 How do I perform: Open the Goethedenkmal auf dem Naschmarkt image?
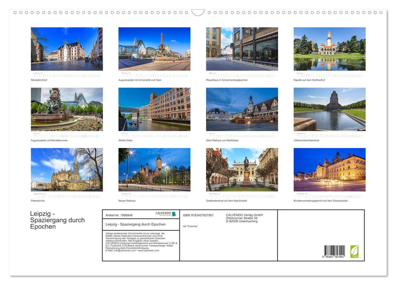242,169
